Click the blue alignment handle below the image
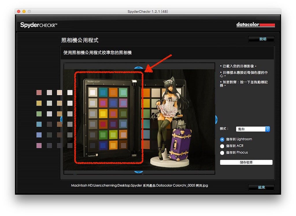Screen dimensions: 296x216 click(x=138, y=172)
